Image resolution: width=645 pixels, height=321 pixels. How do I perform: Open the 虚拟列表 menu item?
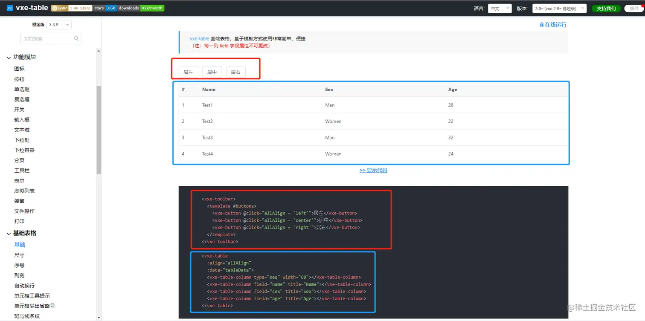[x=24, y=191]
